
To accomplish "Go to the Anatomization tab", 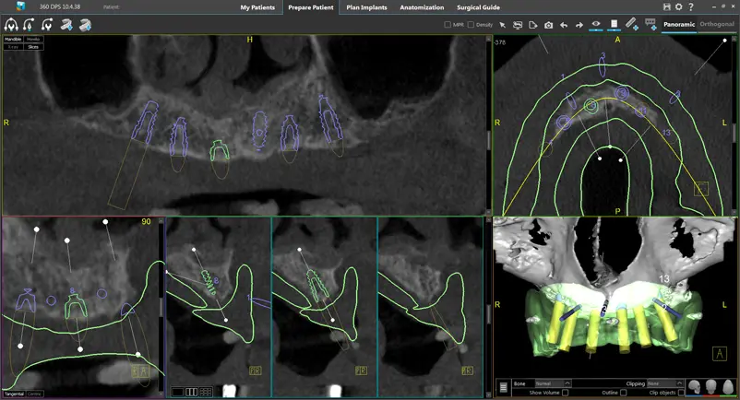I will pos(422,7).
